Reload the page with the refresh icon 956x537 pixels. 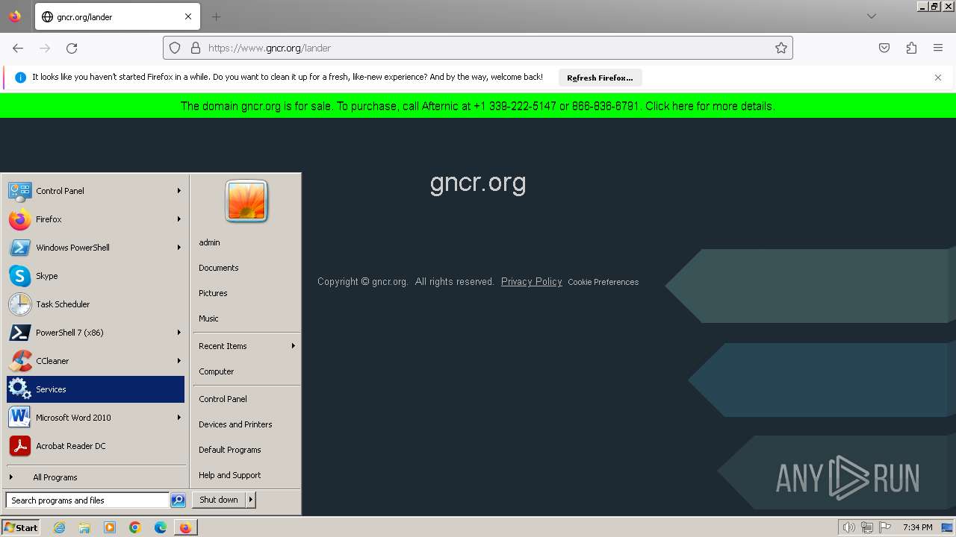(x=72, y=48)
